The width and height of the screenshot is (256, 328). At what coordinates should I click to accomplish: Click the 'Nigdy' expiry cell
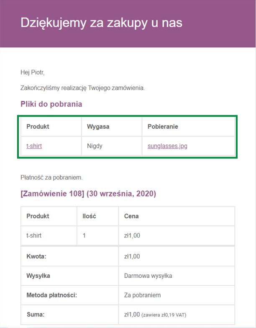[95, 146]
